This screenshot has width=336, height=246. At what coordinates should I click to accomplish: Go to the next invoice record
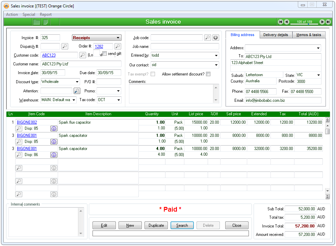322,22
